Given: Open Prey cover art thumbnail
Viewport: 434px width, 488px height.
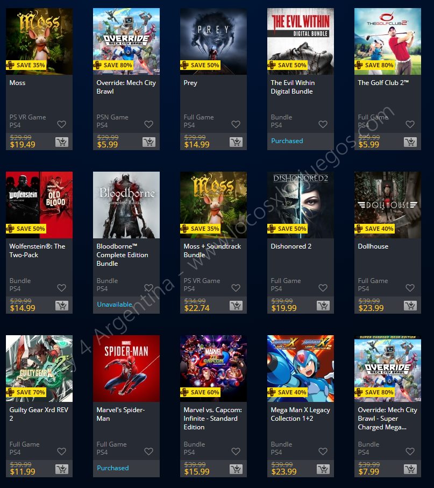Looking at the screenshot, I should coord(214,41).
